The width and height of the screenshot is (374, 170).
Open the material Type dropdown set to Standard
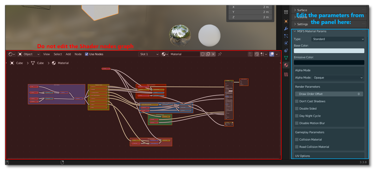(x=338, y=39)
